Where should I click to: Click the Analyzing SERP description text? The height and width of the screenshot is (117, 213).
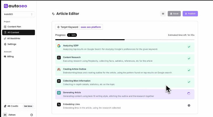point(110,49)
